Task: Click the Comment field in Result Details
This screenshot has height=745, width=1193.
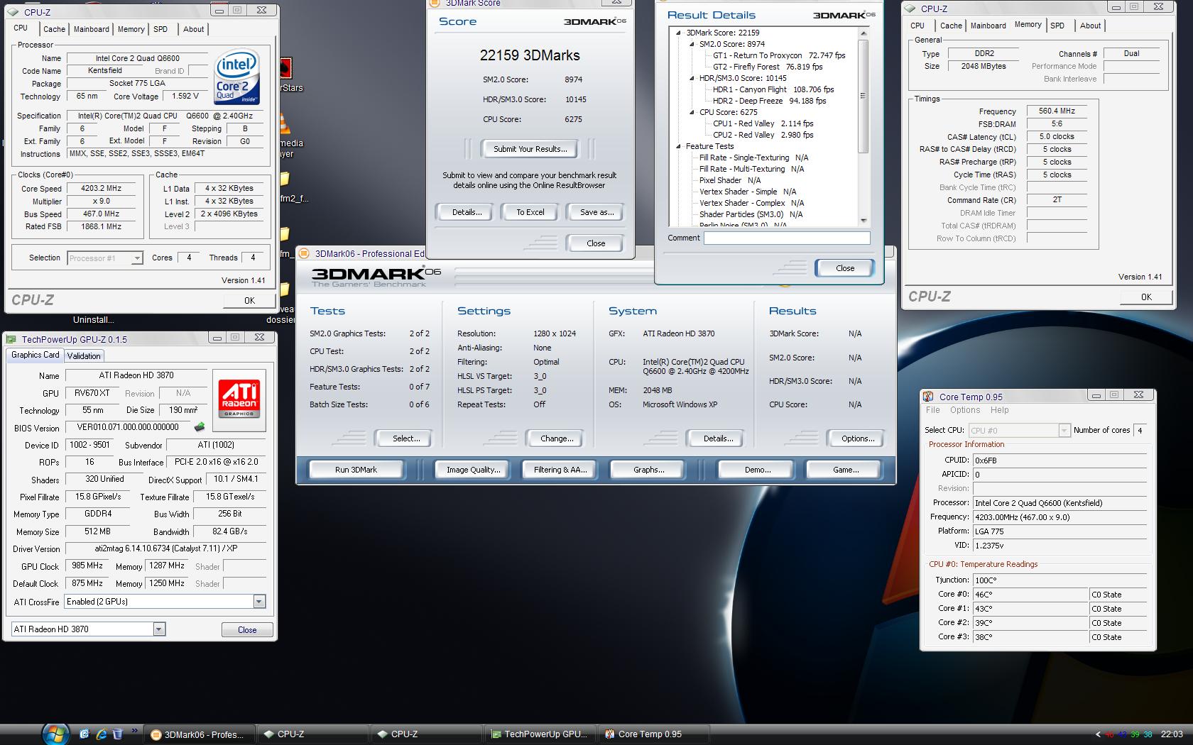Action: point(787,238)
